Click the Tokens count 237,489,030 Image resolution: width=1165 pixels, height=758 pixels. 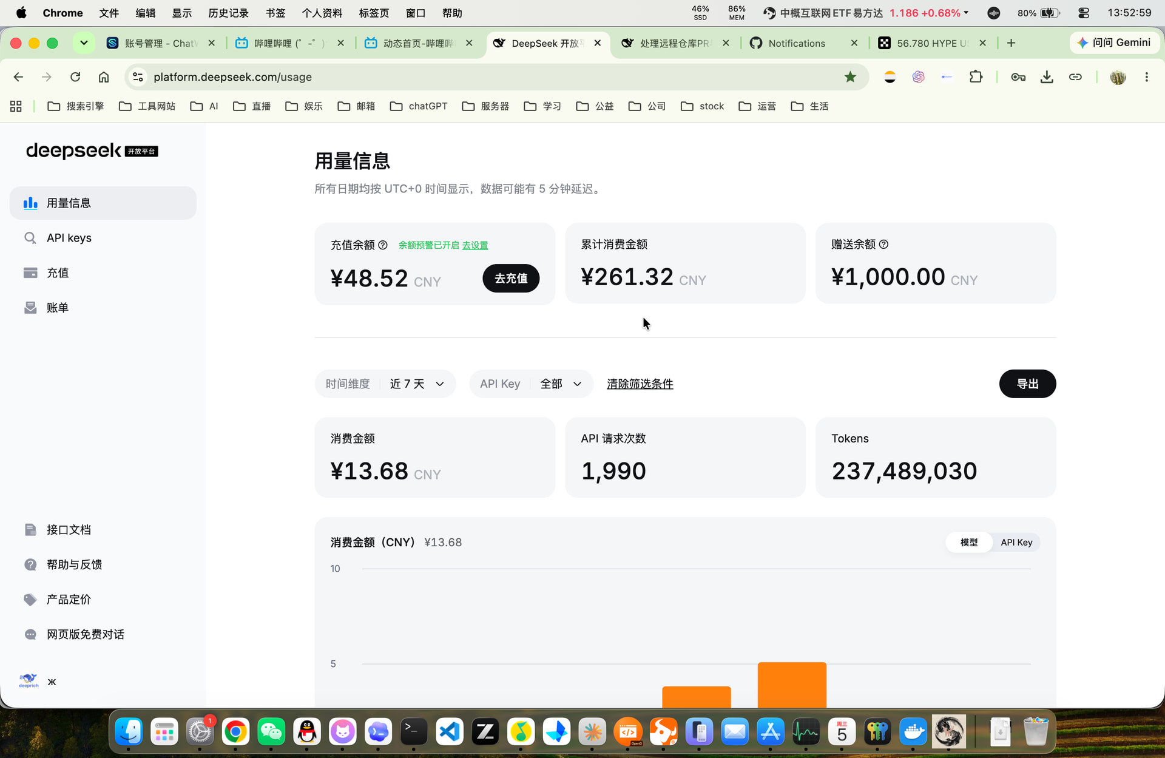click(904, 471)
